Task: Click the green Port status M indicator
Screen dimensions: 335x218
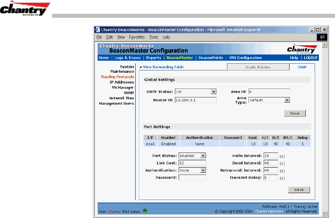Action: [145, 211]
